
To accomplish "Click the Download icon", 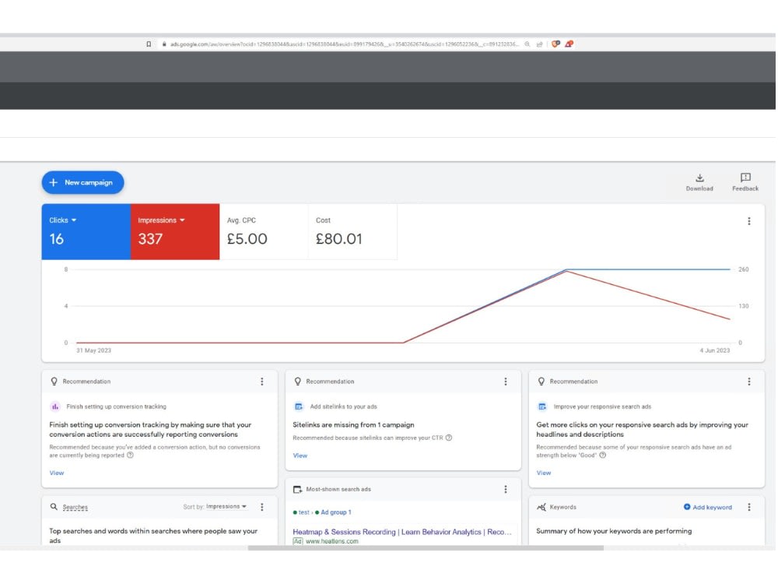I will [699, 178].
